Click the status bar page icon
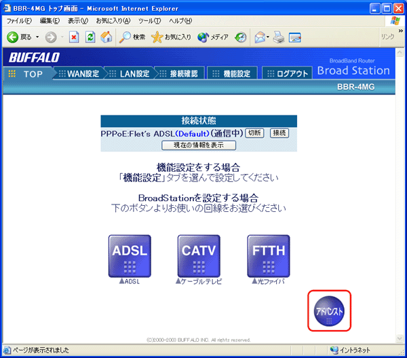 coord(7,351)
